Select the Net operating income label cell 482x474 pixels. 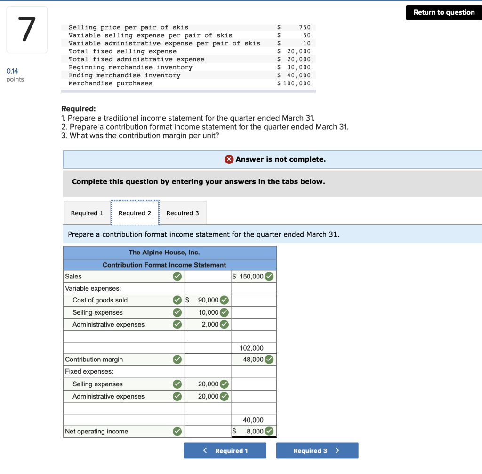tap(124, 432)
